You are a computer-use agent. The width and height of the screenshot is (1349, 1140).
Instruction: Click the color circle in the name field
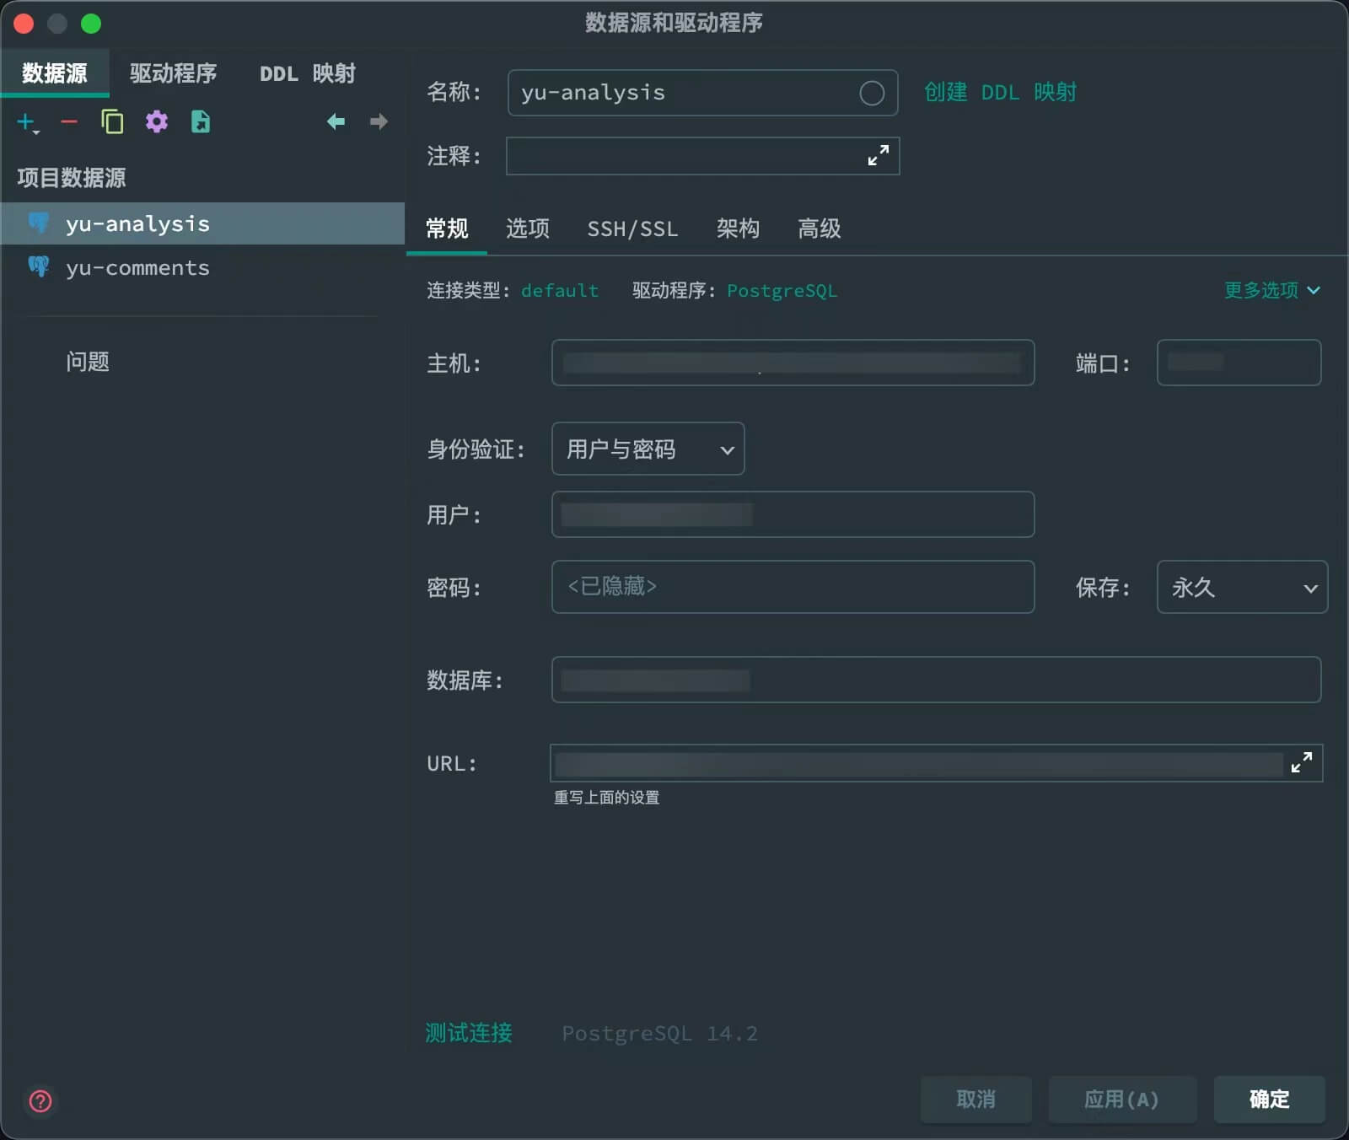point(872,93)
